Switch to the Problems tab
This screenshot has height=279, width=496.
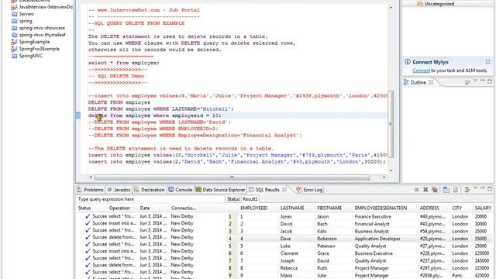tap(91, 190)
